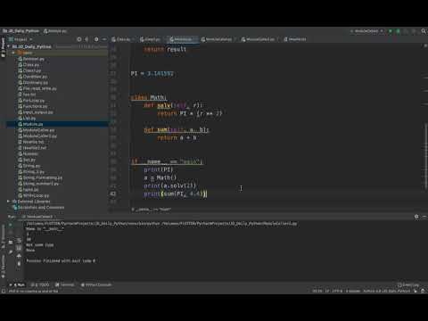Click line 42 in the editor gutter
Viewport: 428px width, 321px height.
[113, 193]
